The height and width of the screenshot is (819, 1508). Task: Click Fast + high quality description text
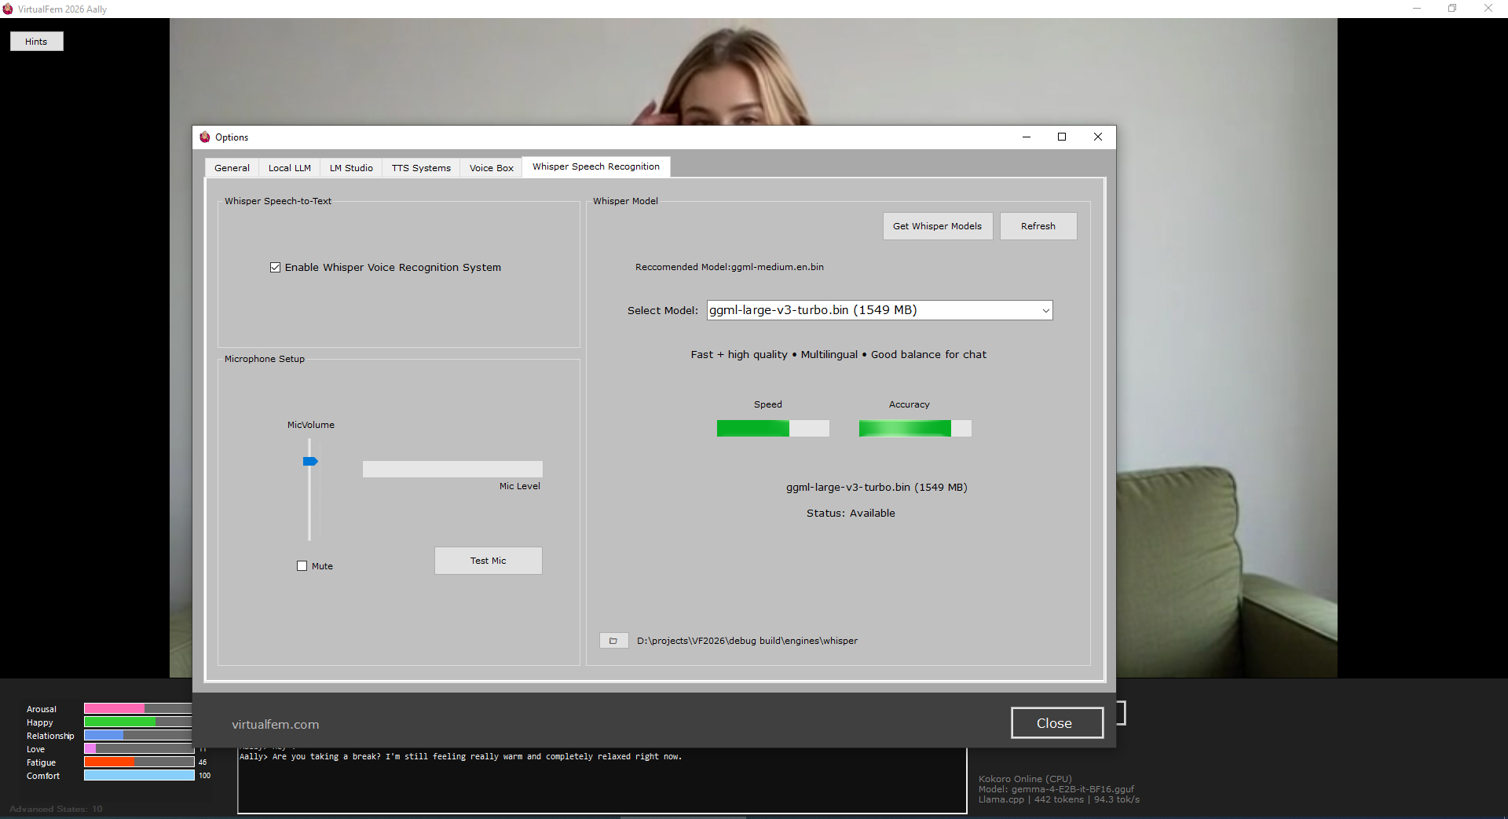pos(839,355)
